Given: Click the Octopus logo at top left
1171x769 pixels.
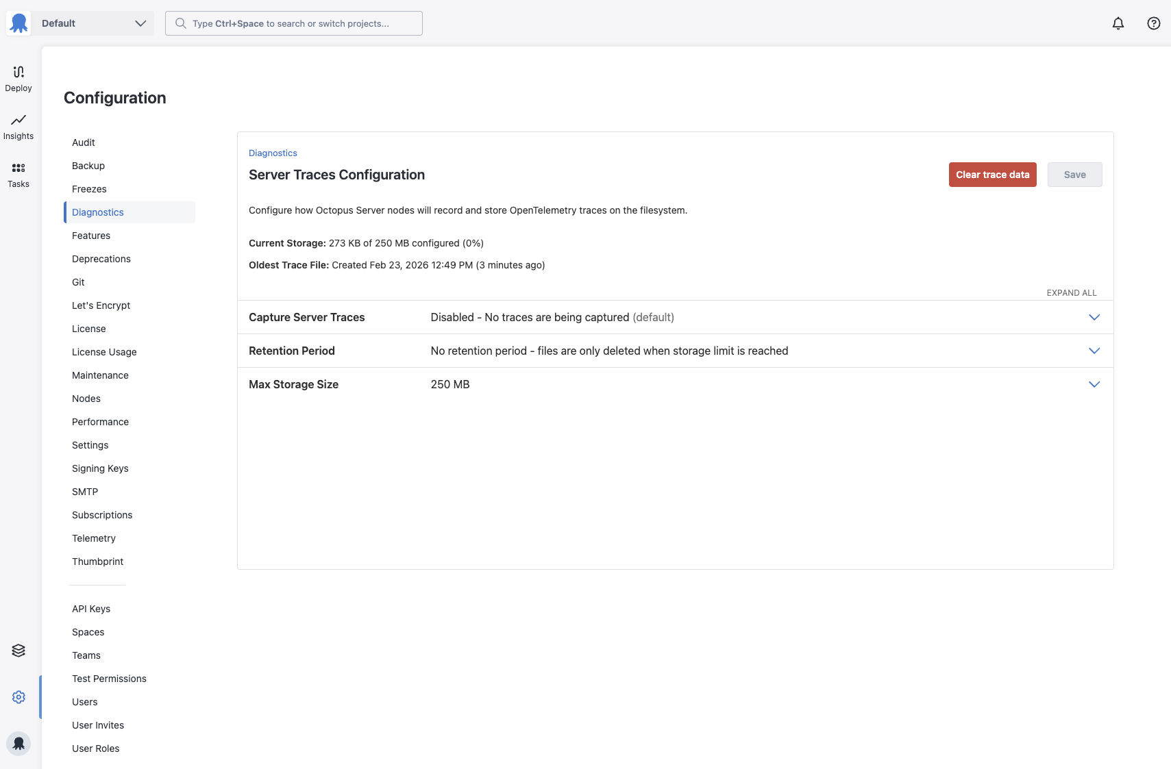Looking at the screenshot, I should 19,23.
